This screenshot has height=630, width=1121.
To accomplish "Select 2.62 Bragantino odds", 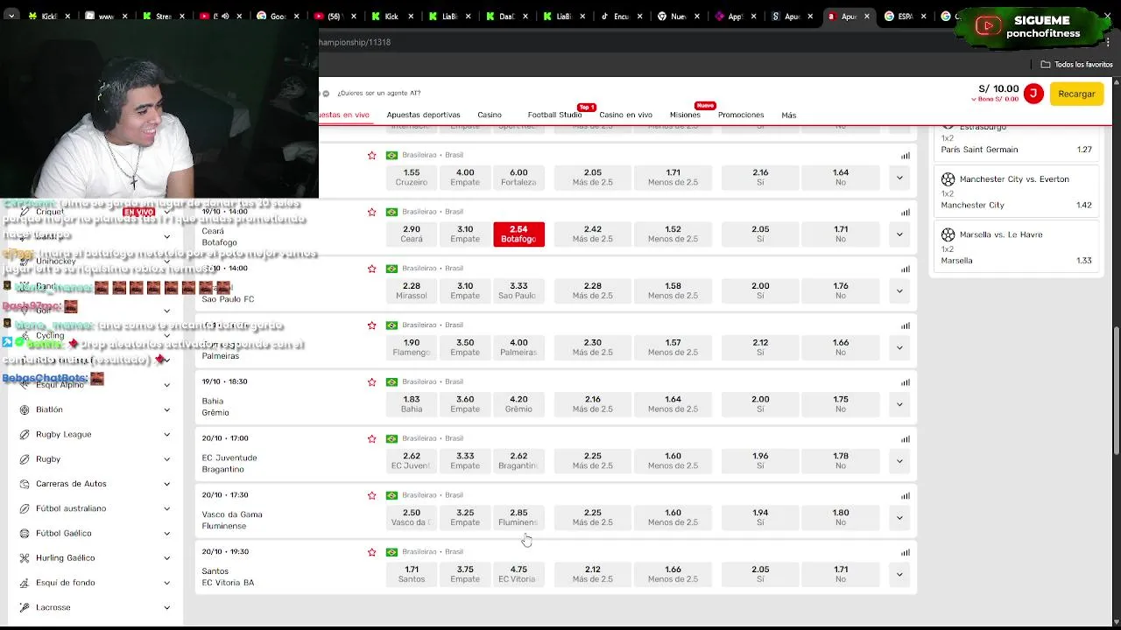I will click(x=518, y=461).
